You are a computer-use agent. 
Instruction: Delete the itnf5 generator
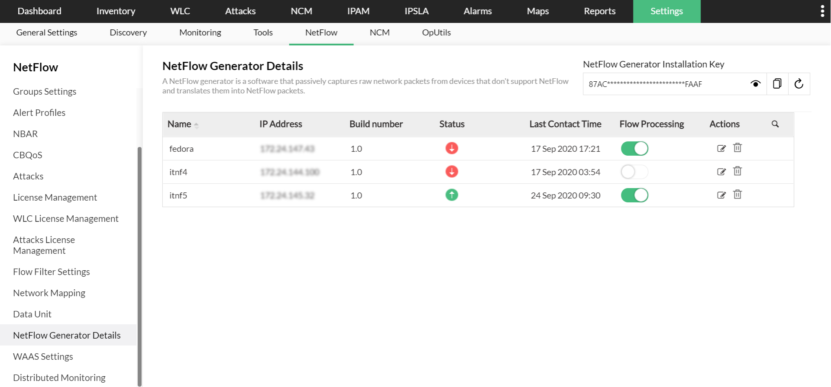737,195
